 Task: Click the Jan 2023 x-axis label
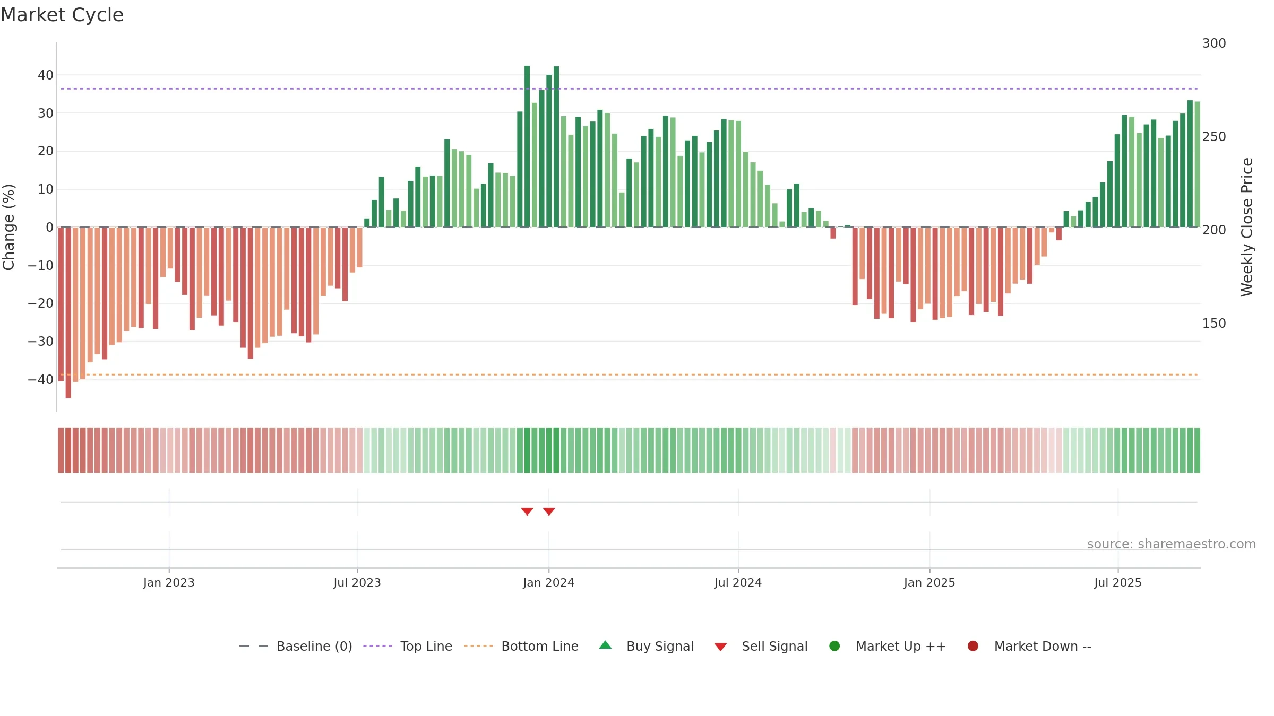click(x=169, y=582)
